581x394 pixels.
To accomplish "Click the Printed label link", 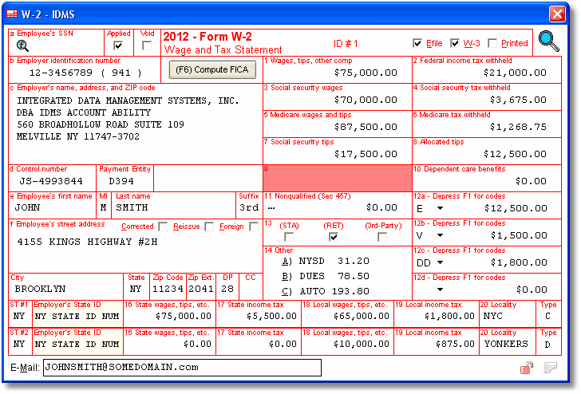I will (514, 43).
